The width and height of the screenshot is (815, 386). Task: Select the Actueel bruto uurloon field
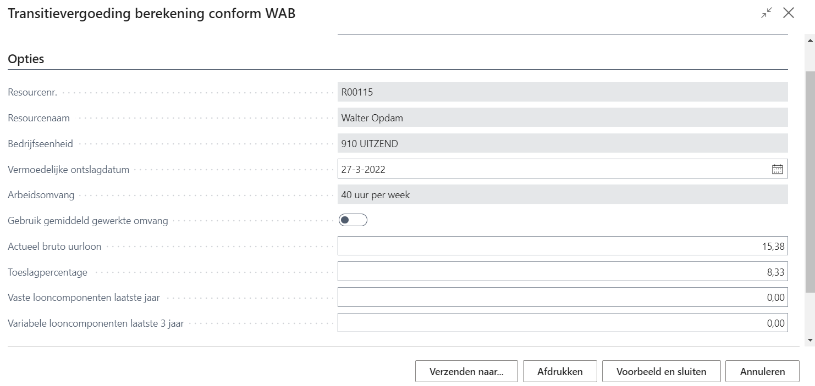(562, 247)
